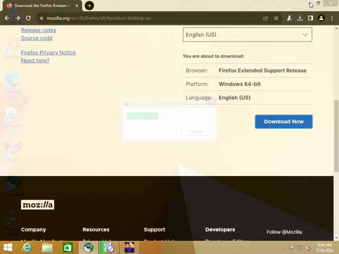This screenshot has width=339, height=254.
Task: Open the browser three-dot menu
Action: (x=332, y=18)
